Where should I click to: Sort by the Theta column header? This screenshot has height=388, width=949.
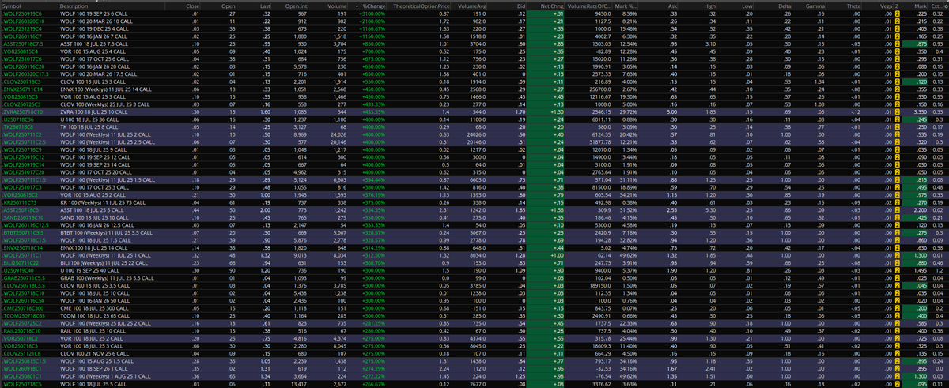click(x=853, y=5)
